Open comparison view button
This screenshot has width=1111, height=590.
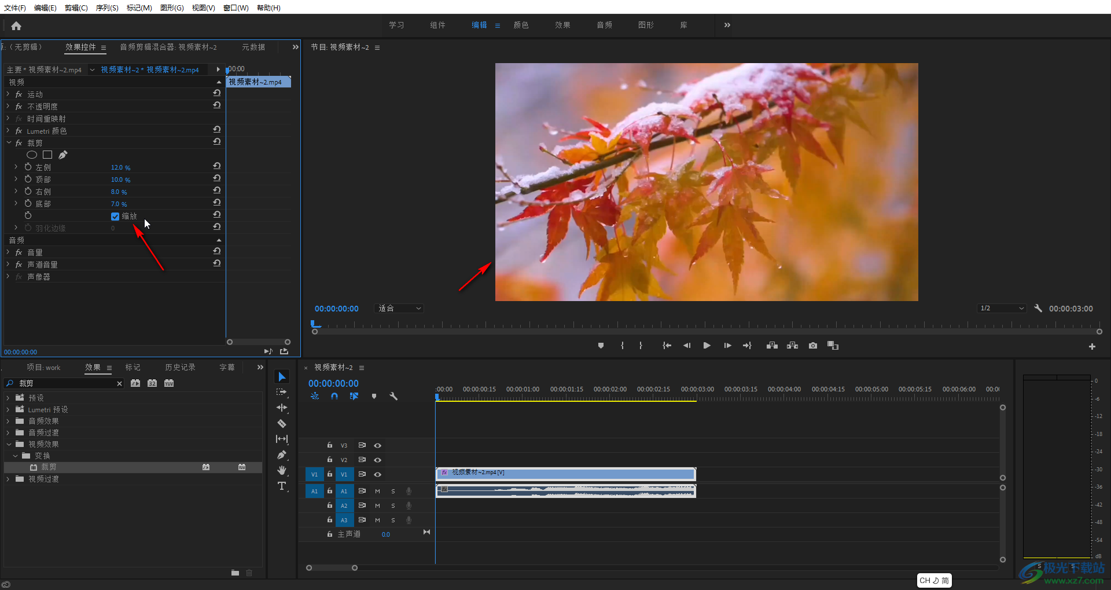click(833, 346)
